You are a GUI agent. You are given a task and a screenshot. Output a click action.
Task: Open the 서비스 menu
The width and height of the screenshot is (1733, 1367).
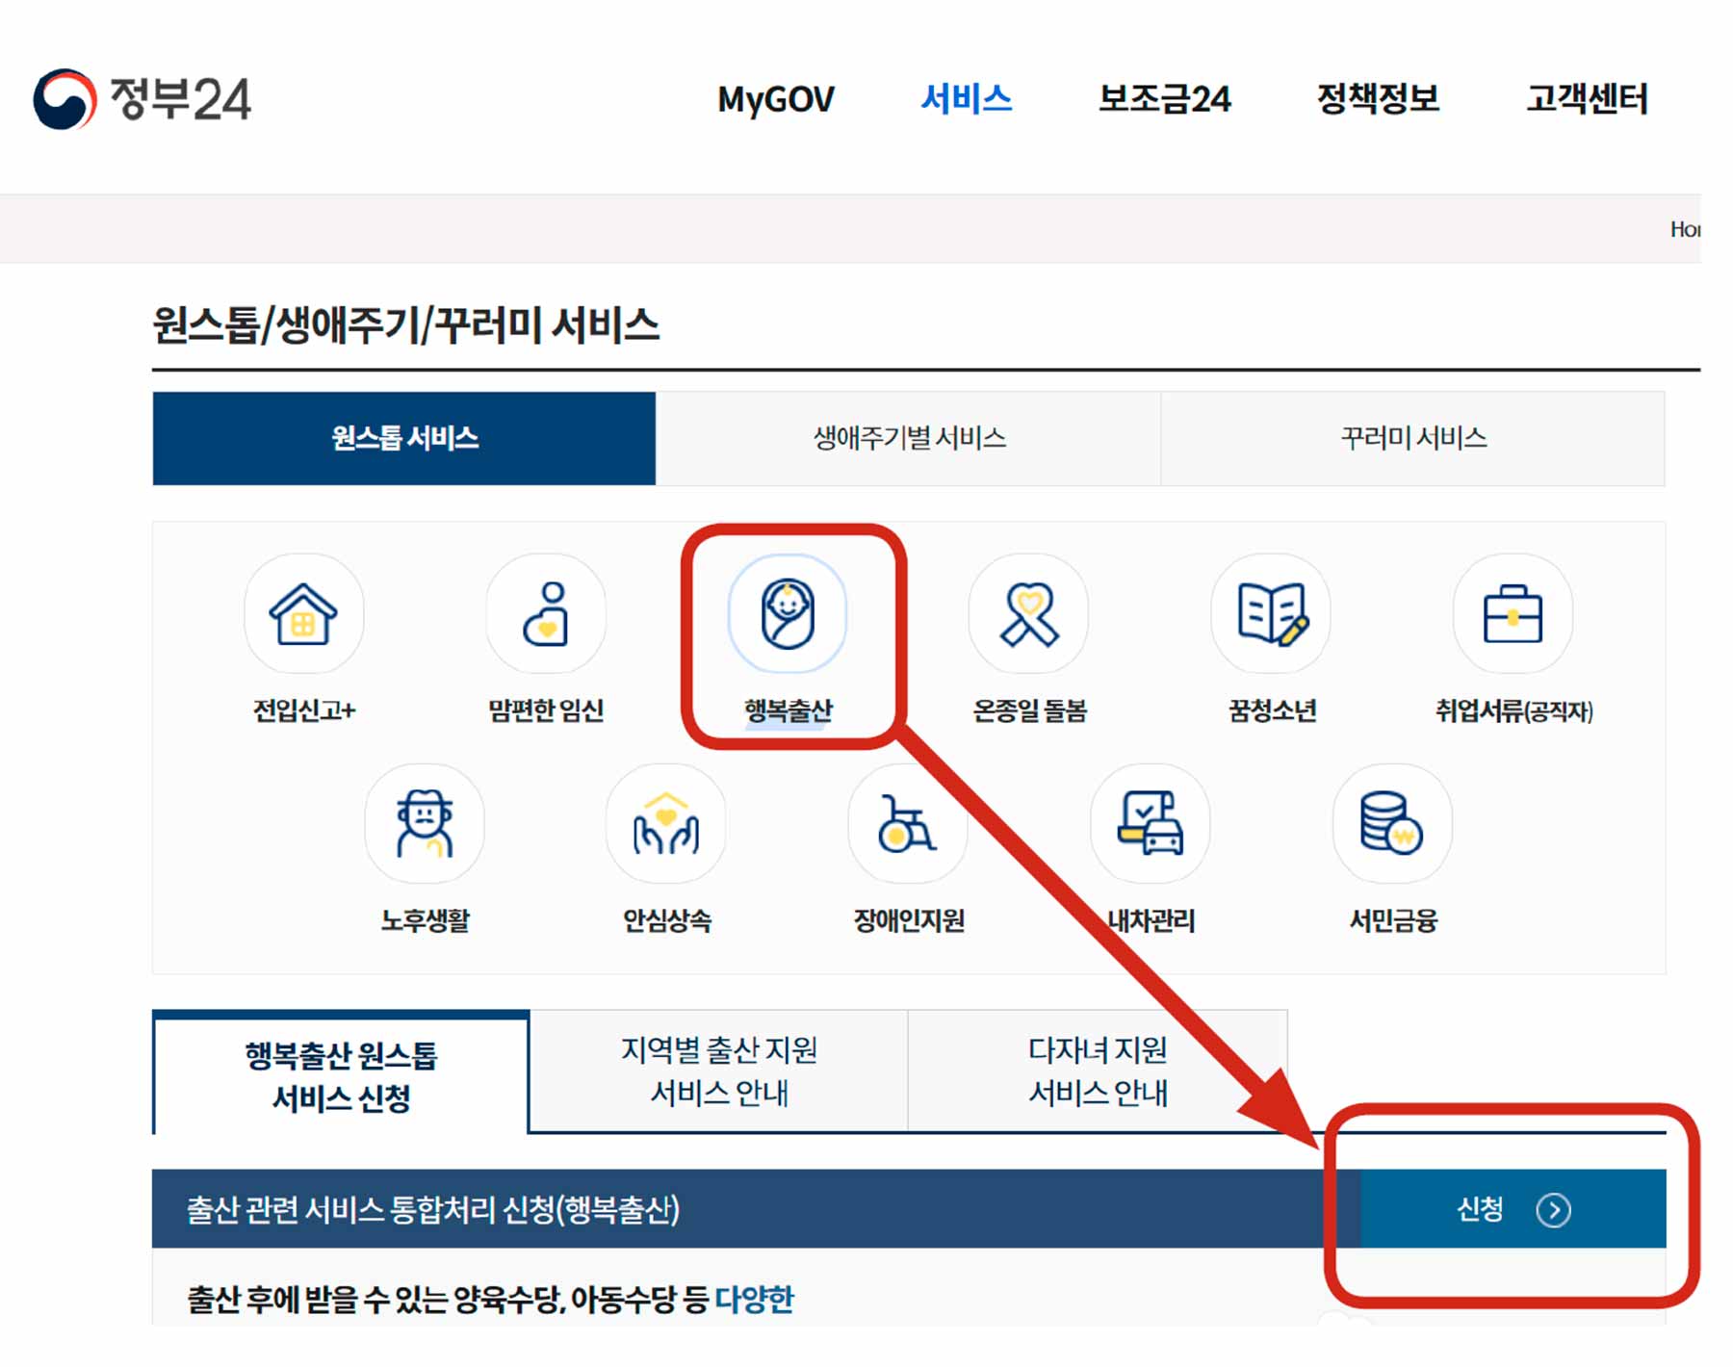coord(967,99)
